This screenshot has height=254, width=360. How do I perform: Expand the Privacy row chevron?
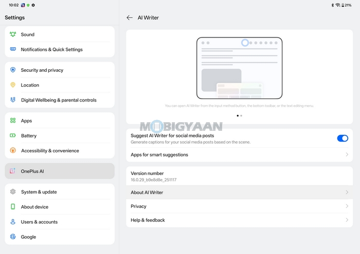(347, 206)
